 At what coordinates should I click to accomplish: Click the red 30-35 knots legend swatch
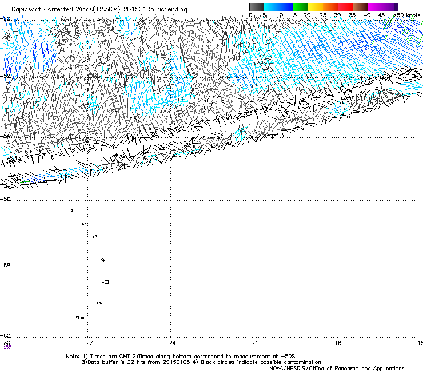(345, 7)
